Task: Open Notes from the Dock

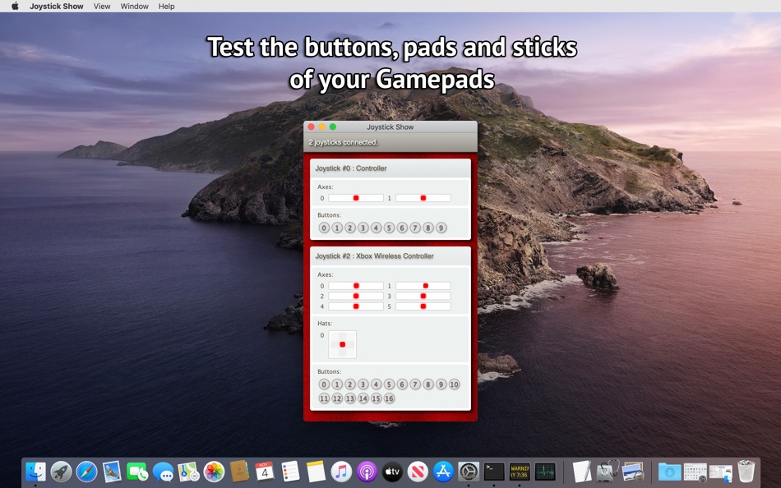Action: (316, 471)
